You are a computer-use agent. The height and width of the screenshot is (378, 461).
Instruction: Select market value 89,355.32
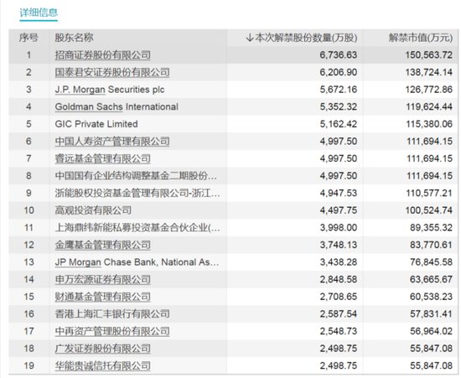click(432, 228)
